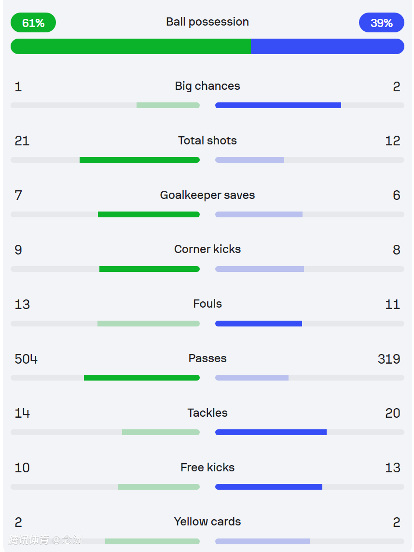The image size is (414, 552).
Task: Click the green segment of possession bar
Action: click(130, 46)
